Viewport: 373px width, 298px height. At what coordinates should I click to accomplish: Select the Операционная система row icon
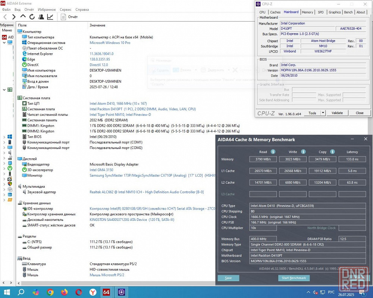coord(24,42)
